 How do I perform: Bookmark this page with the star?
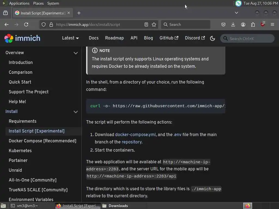[x=154, y=24]
